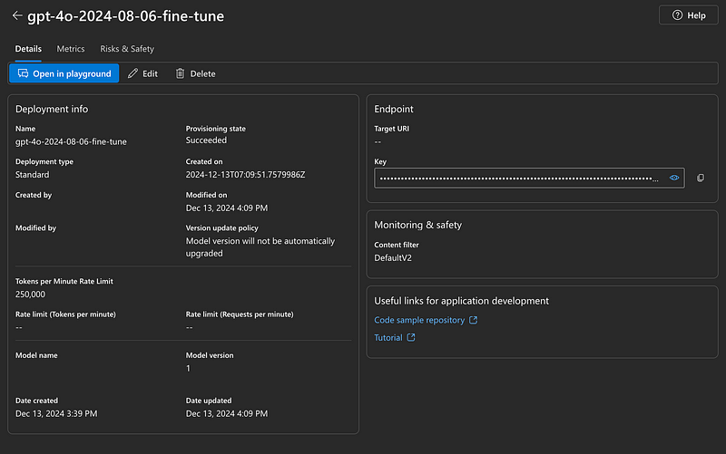Click the Modified by label

tap(35, 228)
